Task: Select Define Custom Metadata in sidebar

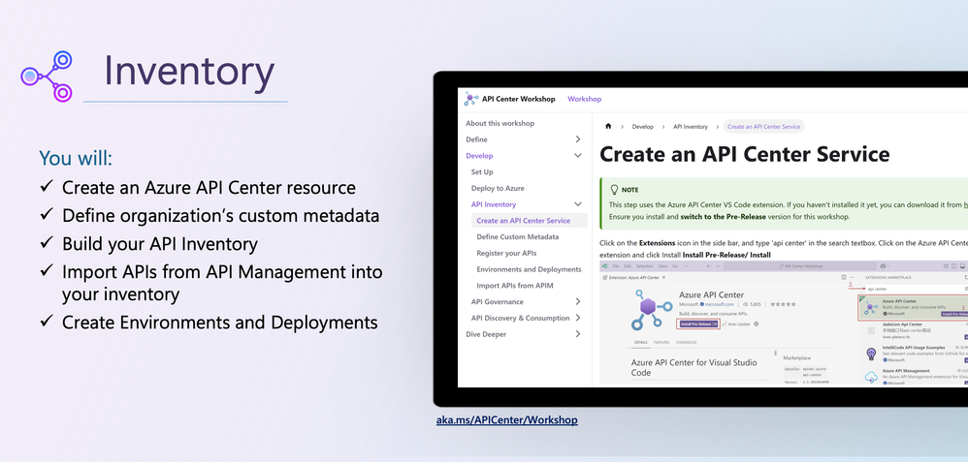Action: coord(518,237)
